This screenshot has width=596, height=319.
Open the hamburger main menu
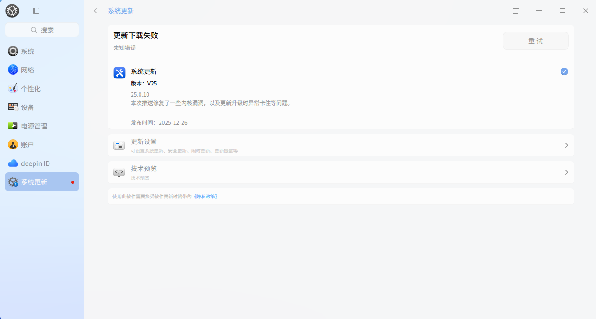516,11
